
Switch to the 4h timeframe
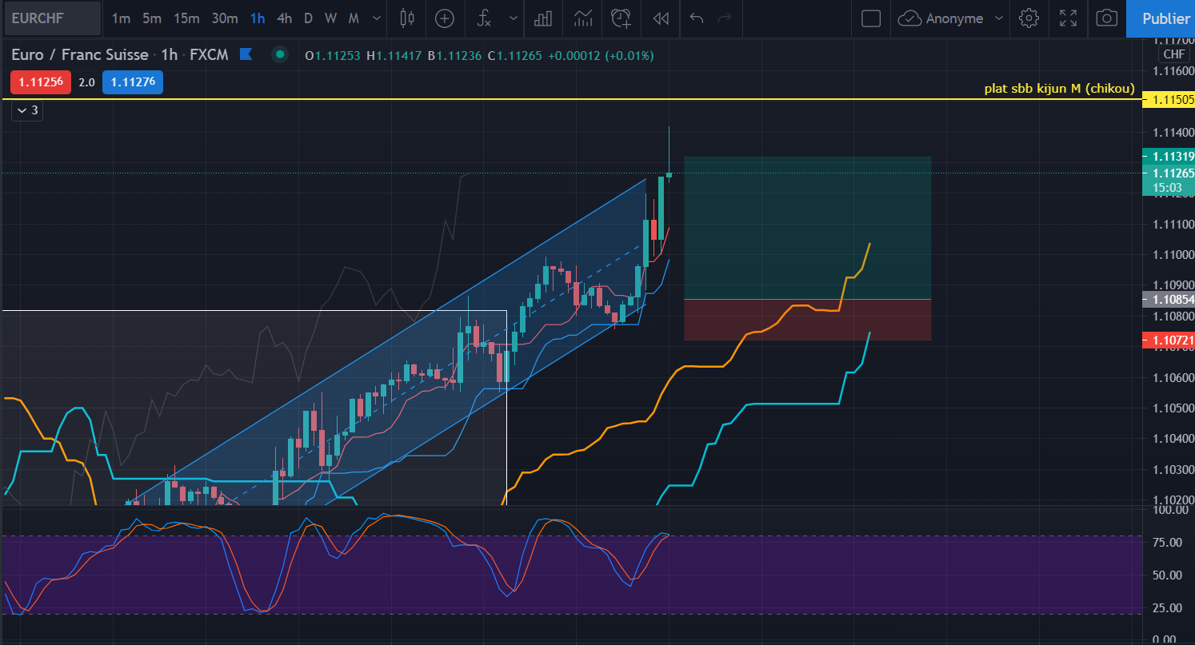(x=284, y=18)
